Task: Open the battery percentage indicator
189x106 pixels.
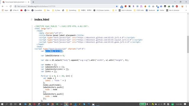Action: coord(143,104)
